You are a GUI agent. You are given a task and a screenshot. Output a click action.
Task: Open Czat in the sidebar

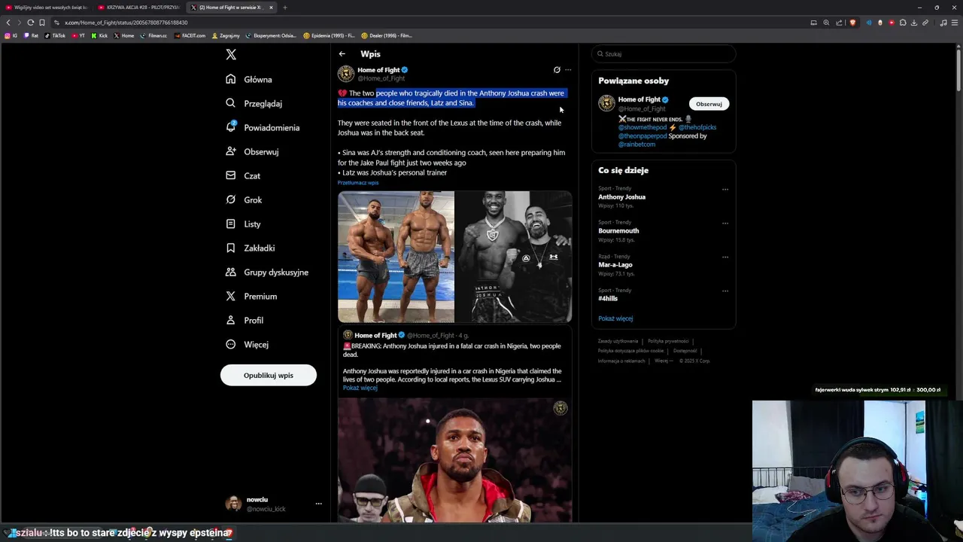(243, 175)
